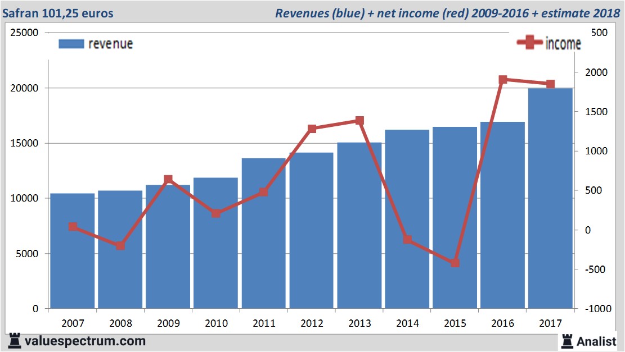
Task: Click the 15000 revenue axis label
Action: tap(24, 143)
